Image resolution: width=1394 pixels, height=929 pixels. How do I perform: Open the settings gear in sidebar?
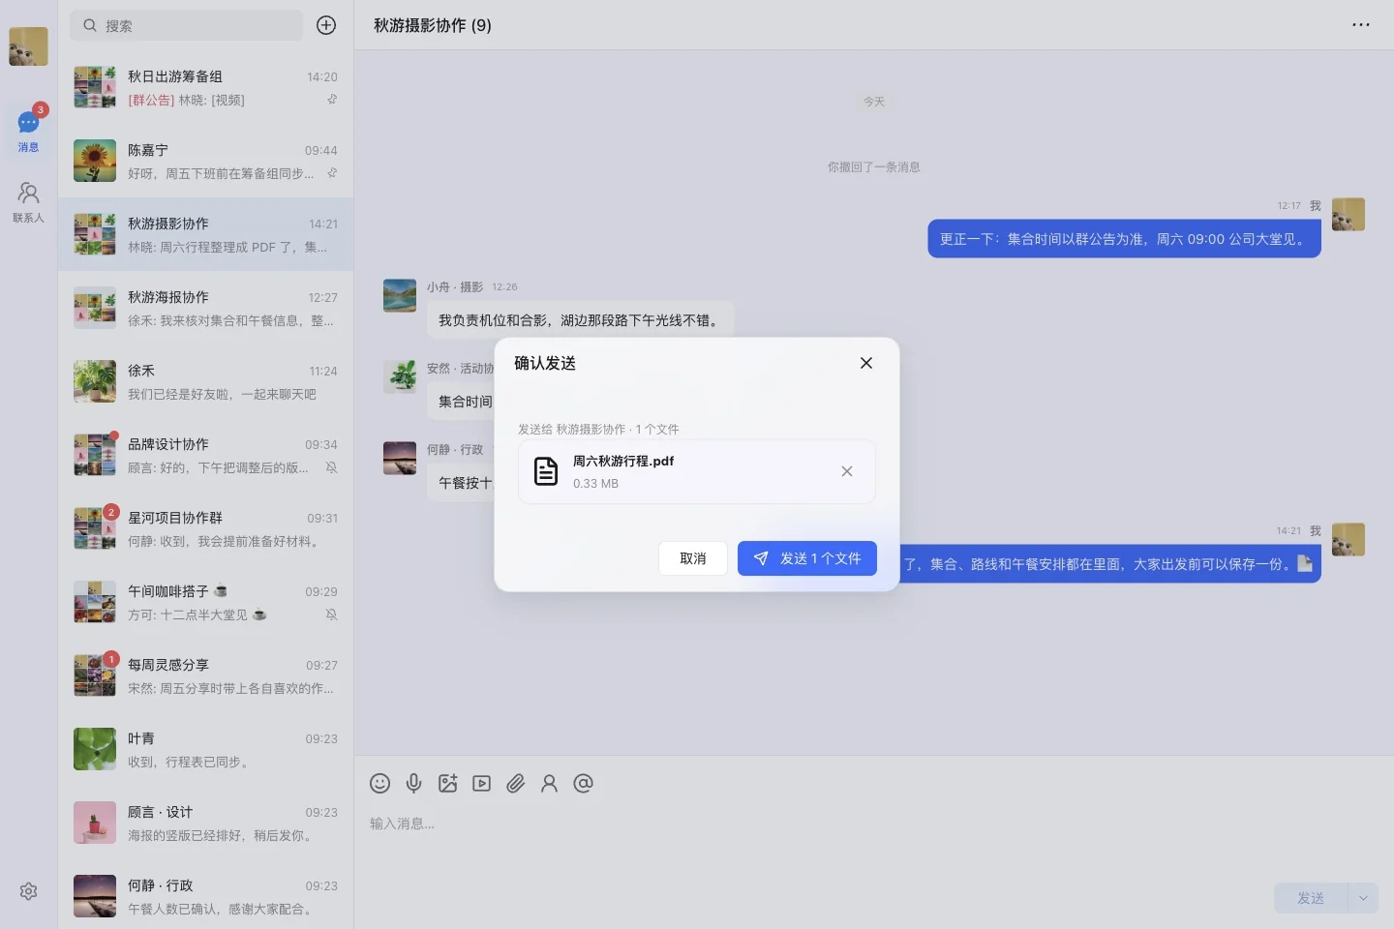(x=28, y=891)
